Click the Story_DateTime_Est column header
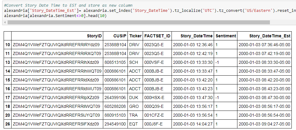296x130 pixels. click(x=264, y=36)
